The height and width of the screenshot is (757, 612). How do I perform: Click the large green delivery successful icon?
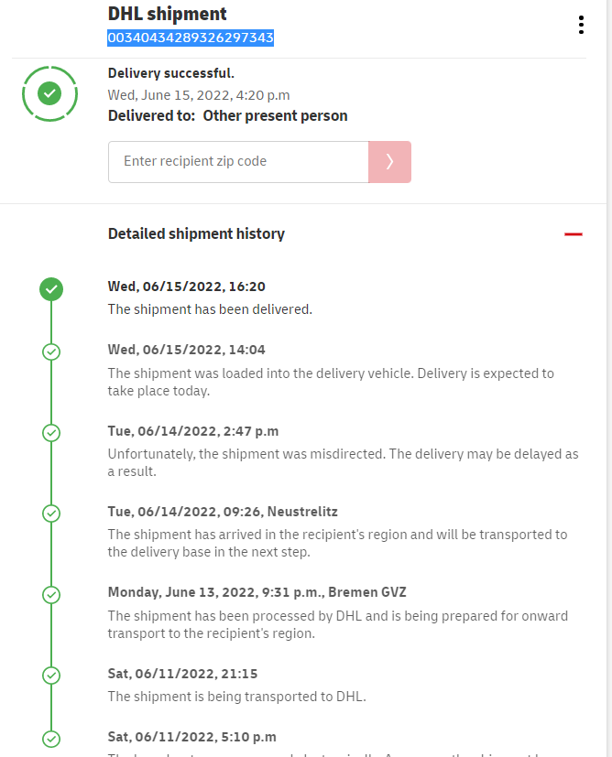(50, 93)
